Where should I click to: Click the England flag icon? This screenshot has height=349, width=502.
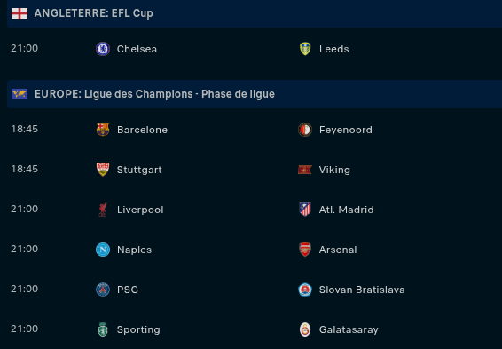coord(20,13)
